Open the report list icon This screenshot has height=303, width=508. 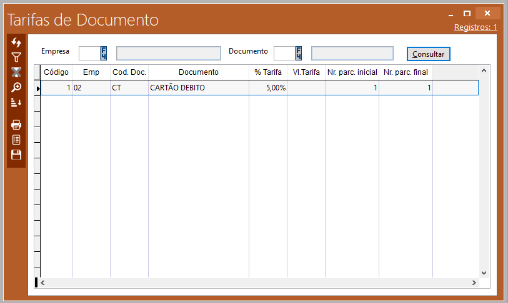(16, 140)
